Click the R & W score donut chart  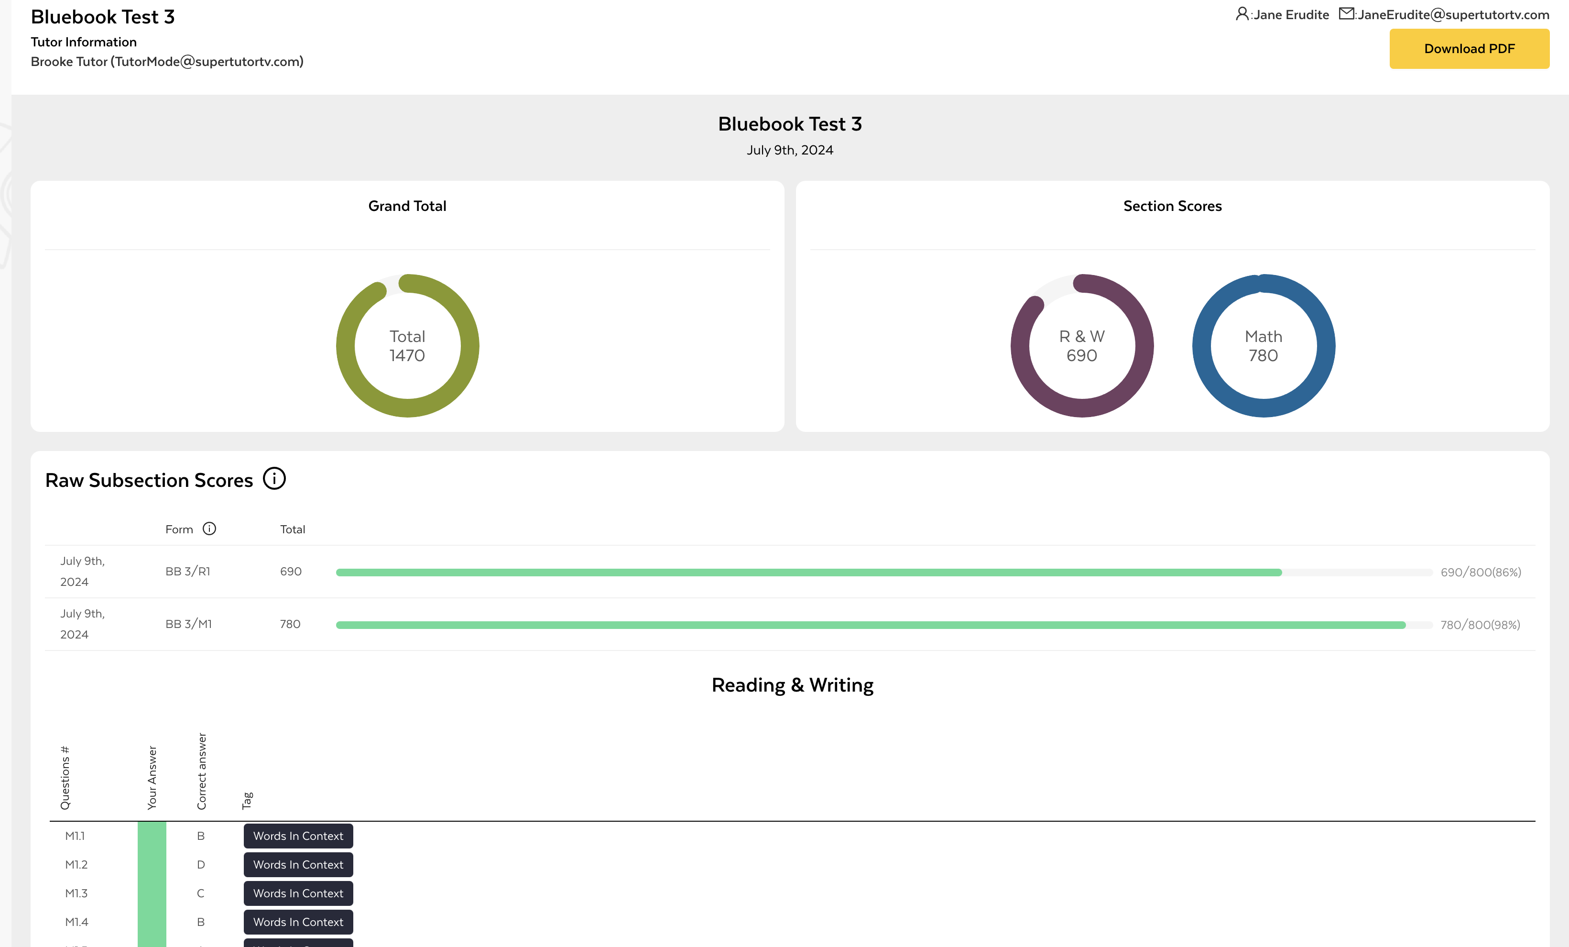1079,345
